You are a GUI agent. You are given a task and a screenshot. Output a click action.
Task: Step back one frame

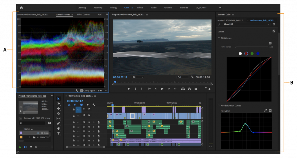coord(156,89)
